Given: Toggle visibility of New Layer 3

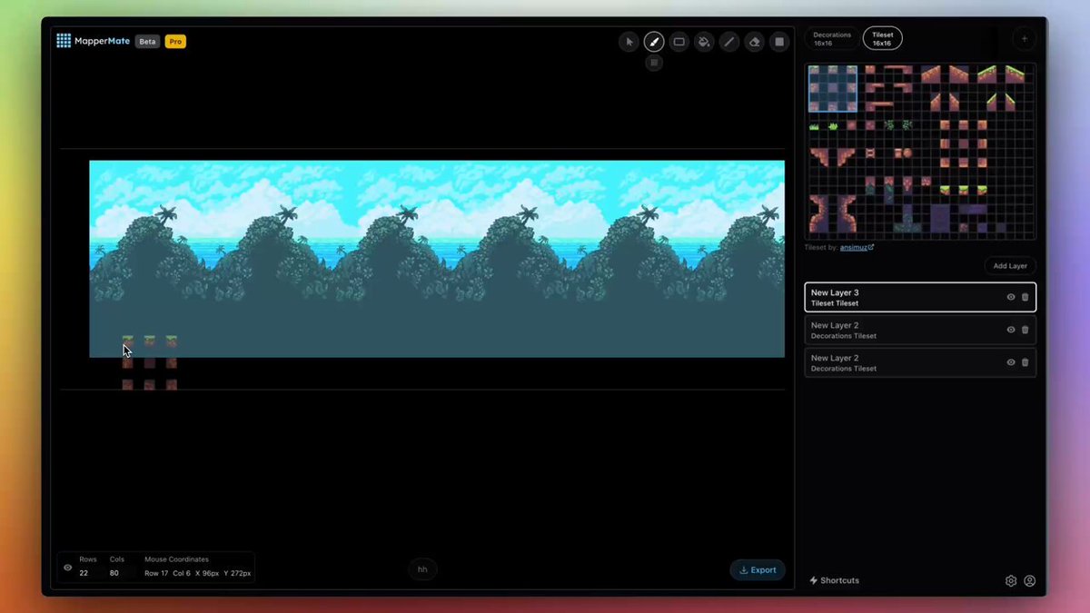Looking at the screenshot, I should pyautogui.click(x=1011, y=297).
